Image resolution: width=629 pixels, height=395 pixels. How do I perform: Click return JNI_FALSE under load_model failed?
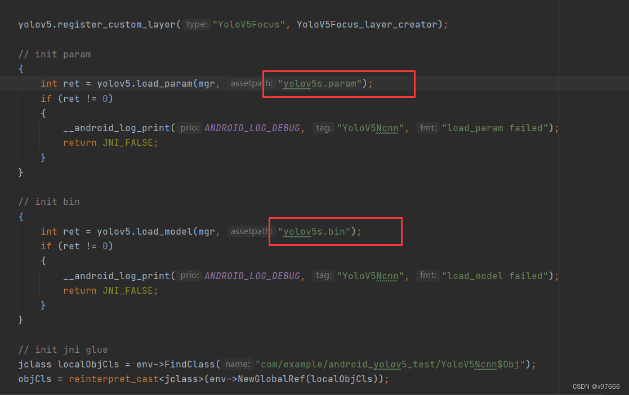(111, 291)
